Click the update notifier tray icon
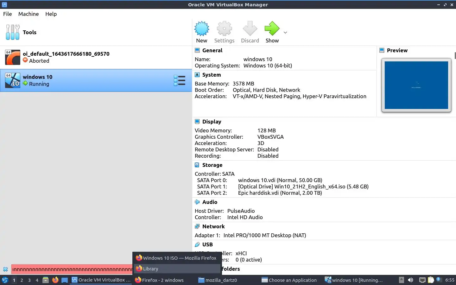Screen dimensions: 456x285 pyautogui.click(x=439, y=279)
